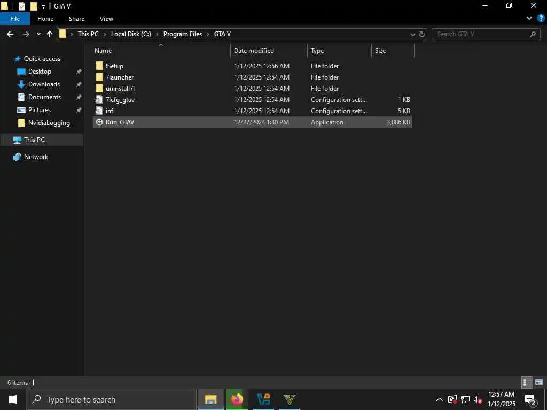Click the 3,886 KB size value
Screen dimensions: 547x410
(398, 122)
